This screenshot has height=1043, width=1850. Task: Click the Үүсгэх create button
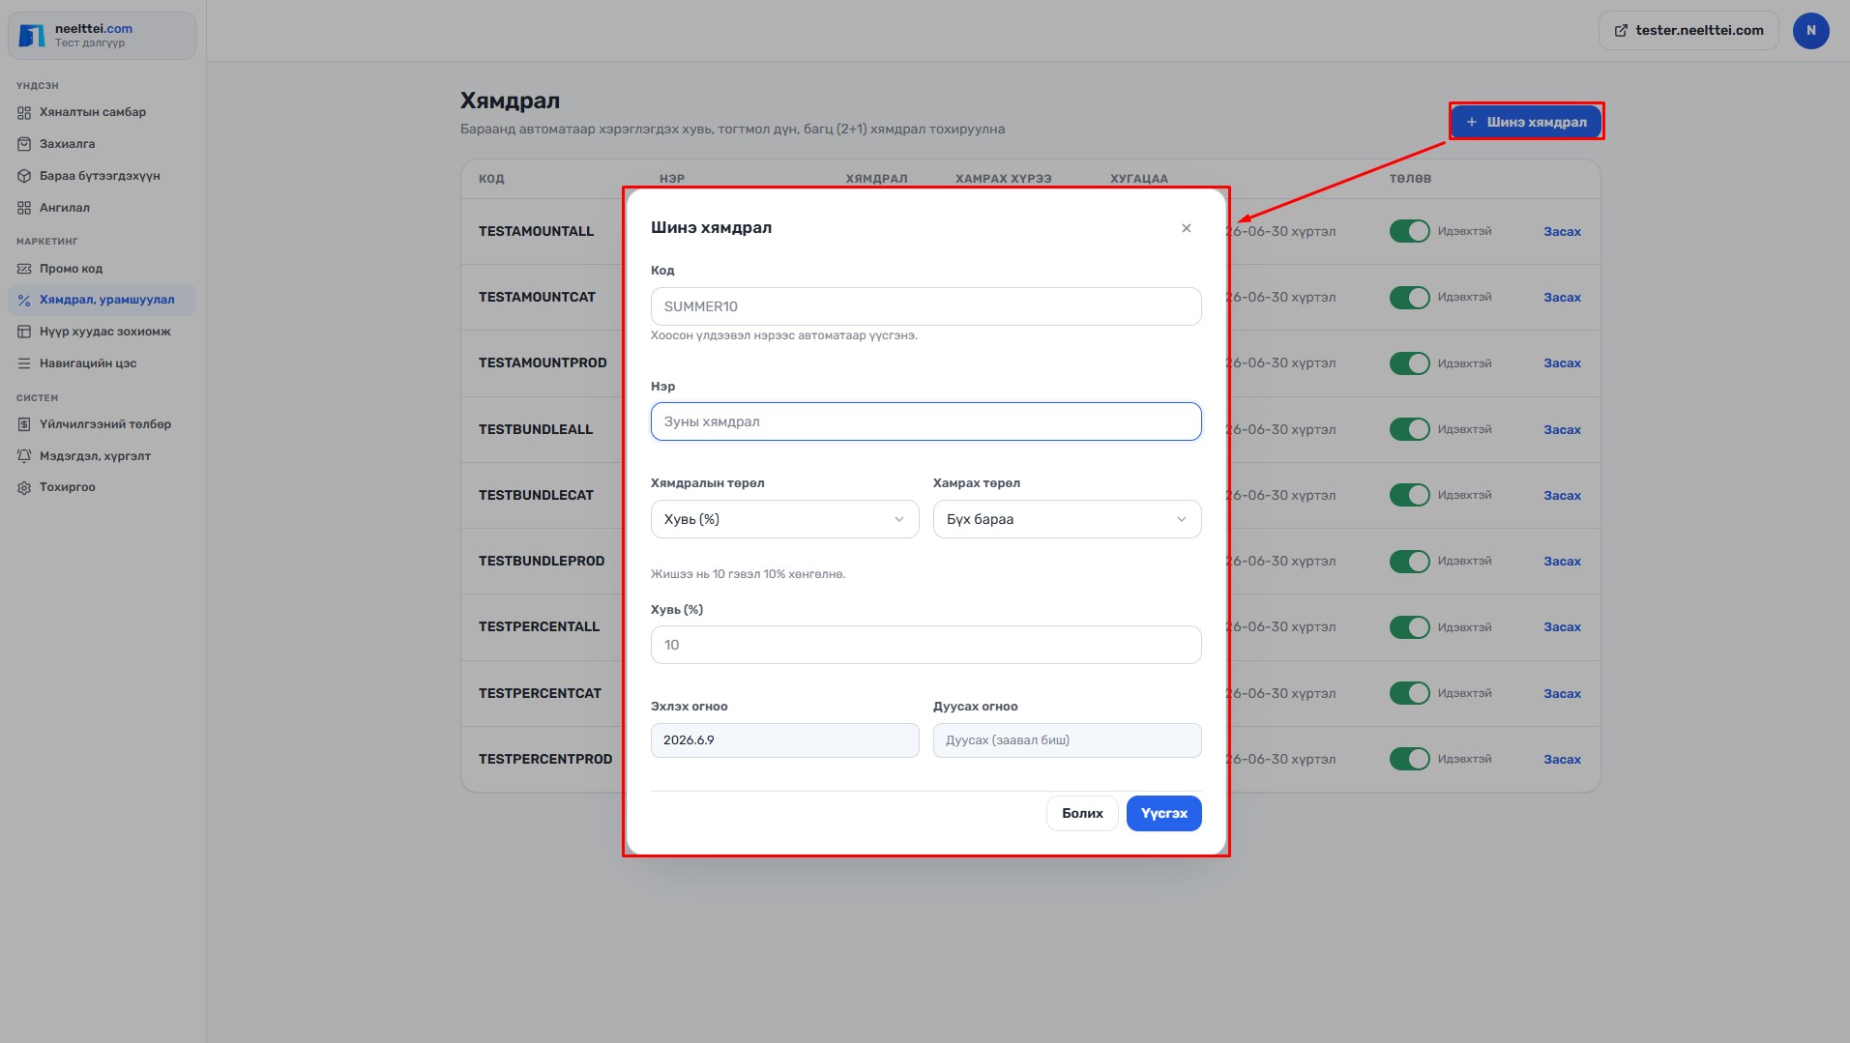(x=1163, y=813)
